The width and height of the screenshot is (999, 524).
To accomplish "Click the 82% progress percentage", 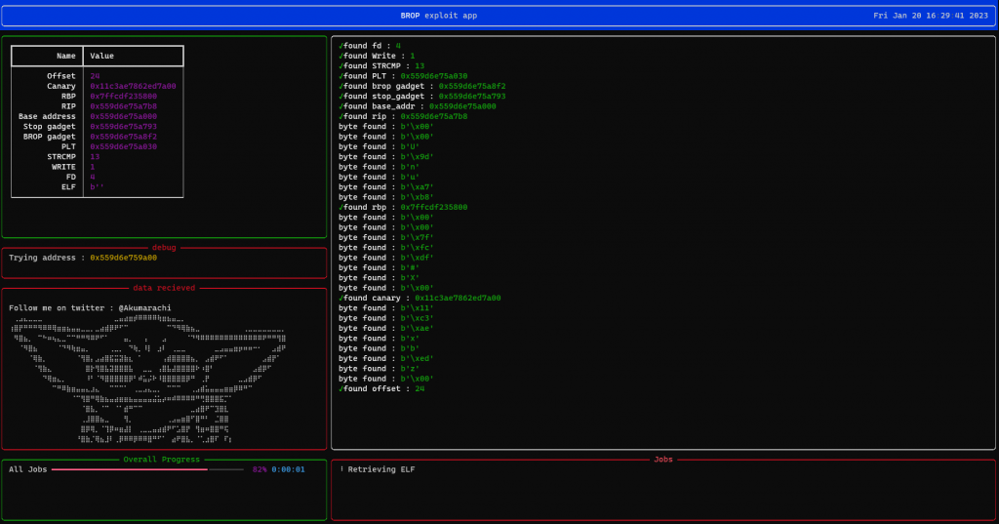I will (260, 469).
